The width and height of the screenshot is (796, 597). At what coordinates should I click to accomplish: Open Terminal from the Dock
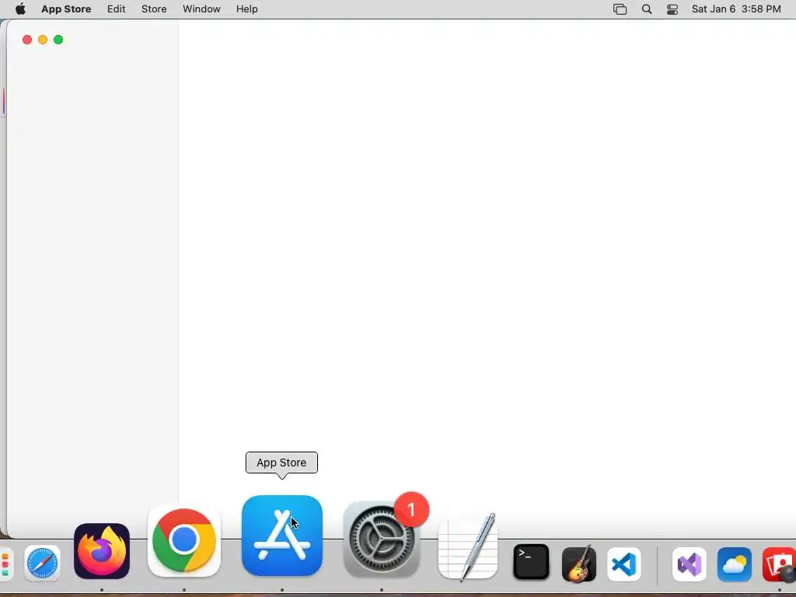pyautogui.click(x=531, y=562)
